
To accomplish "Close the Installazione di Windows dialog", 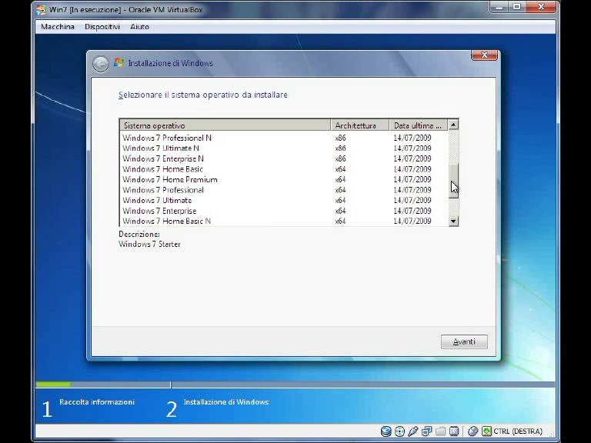I will tap(484, 55).
